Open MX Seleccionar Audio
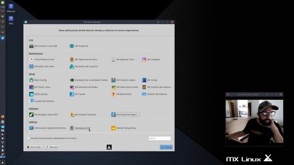Image resolution: width=294 pixels, height=165 pixels. pyautogui.click(x=124, y=87)
